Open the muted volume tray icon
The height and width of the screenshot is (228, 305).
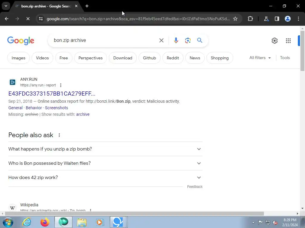[x=275, y=222]
